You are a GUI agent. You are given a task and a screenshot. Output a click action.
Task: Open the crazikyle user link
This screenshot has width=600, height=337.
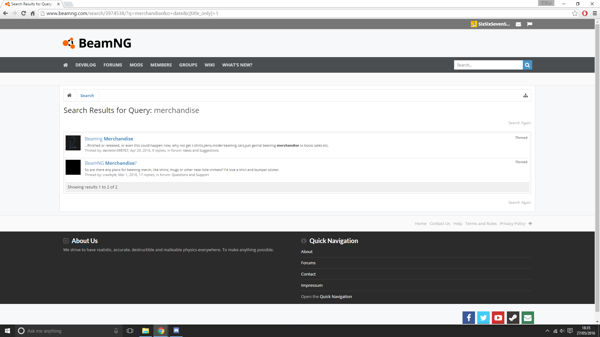(x=109, y=175)
